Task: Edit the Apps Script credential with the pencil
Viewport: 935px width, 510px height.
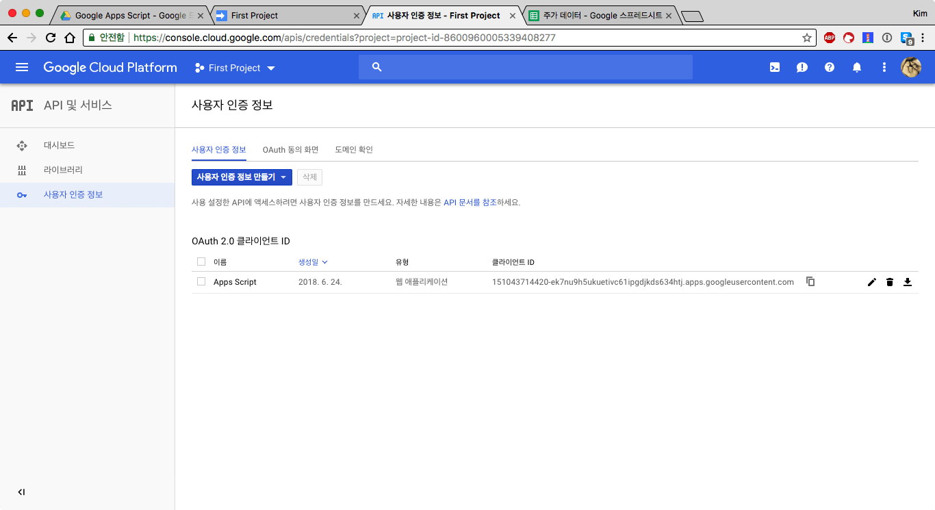Action: [871, 281]
